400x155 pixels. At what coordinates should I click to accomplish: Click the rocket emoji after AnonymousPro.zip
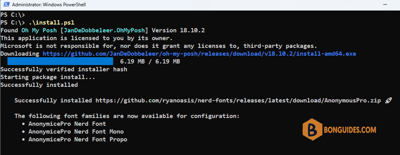click(388, 100)
